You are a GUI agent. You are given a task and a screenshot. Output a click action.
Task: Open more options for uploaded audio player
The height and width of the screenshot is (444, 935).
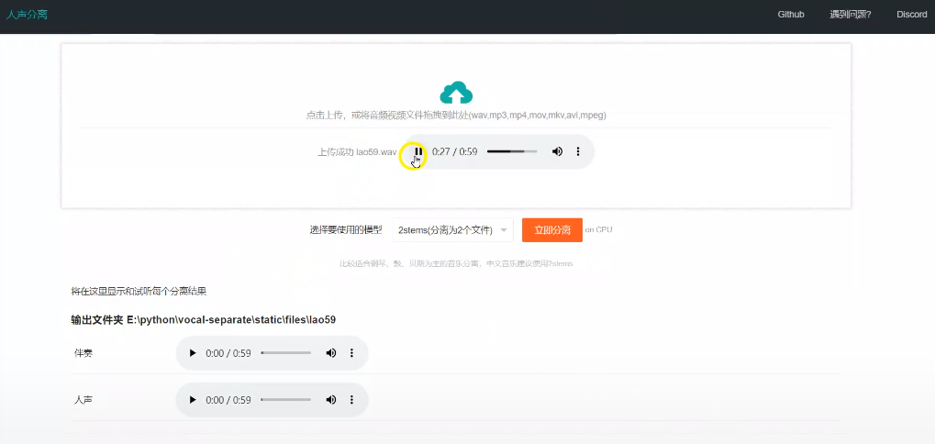click(578, 151)
